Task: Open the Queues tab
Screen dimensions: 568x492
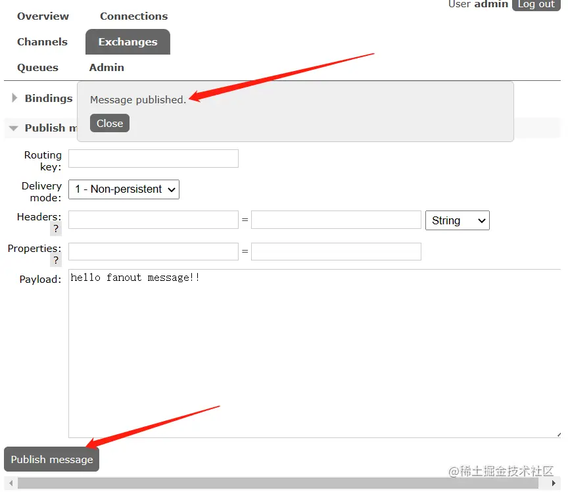Action: click(x=37, y=68)
